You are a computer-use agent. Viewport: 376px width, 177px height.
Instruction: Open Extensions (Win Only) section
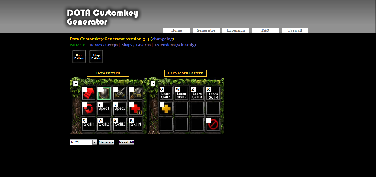[175, 45]
